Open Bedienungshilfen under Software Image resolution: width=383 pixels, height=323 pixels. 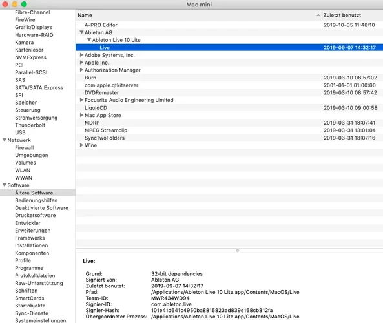click(x=36, y=200)
